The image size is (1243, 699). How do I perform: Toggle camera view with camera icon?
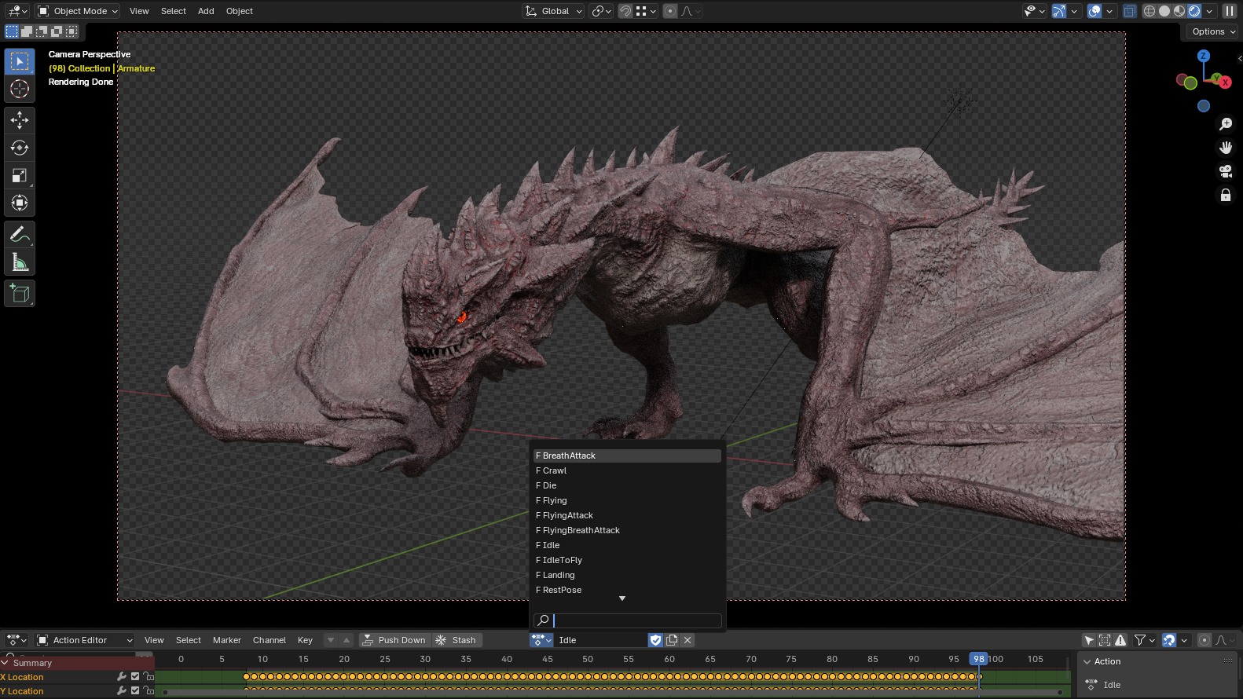(1226, 171)
